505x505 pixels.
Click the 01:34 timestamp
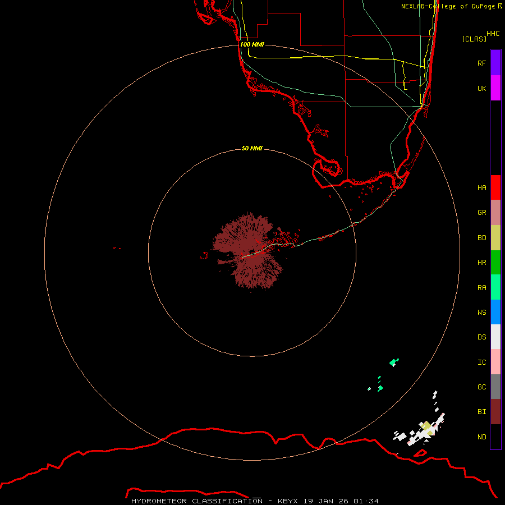coord(366,501)
